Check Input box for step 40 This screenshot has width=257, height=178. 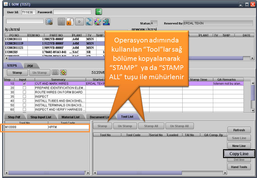24,101
